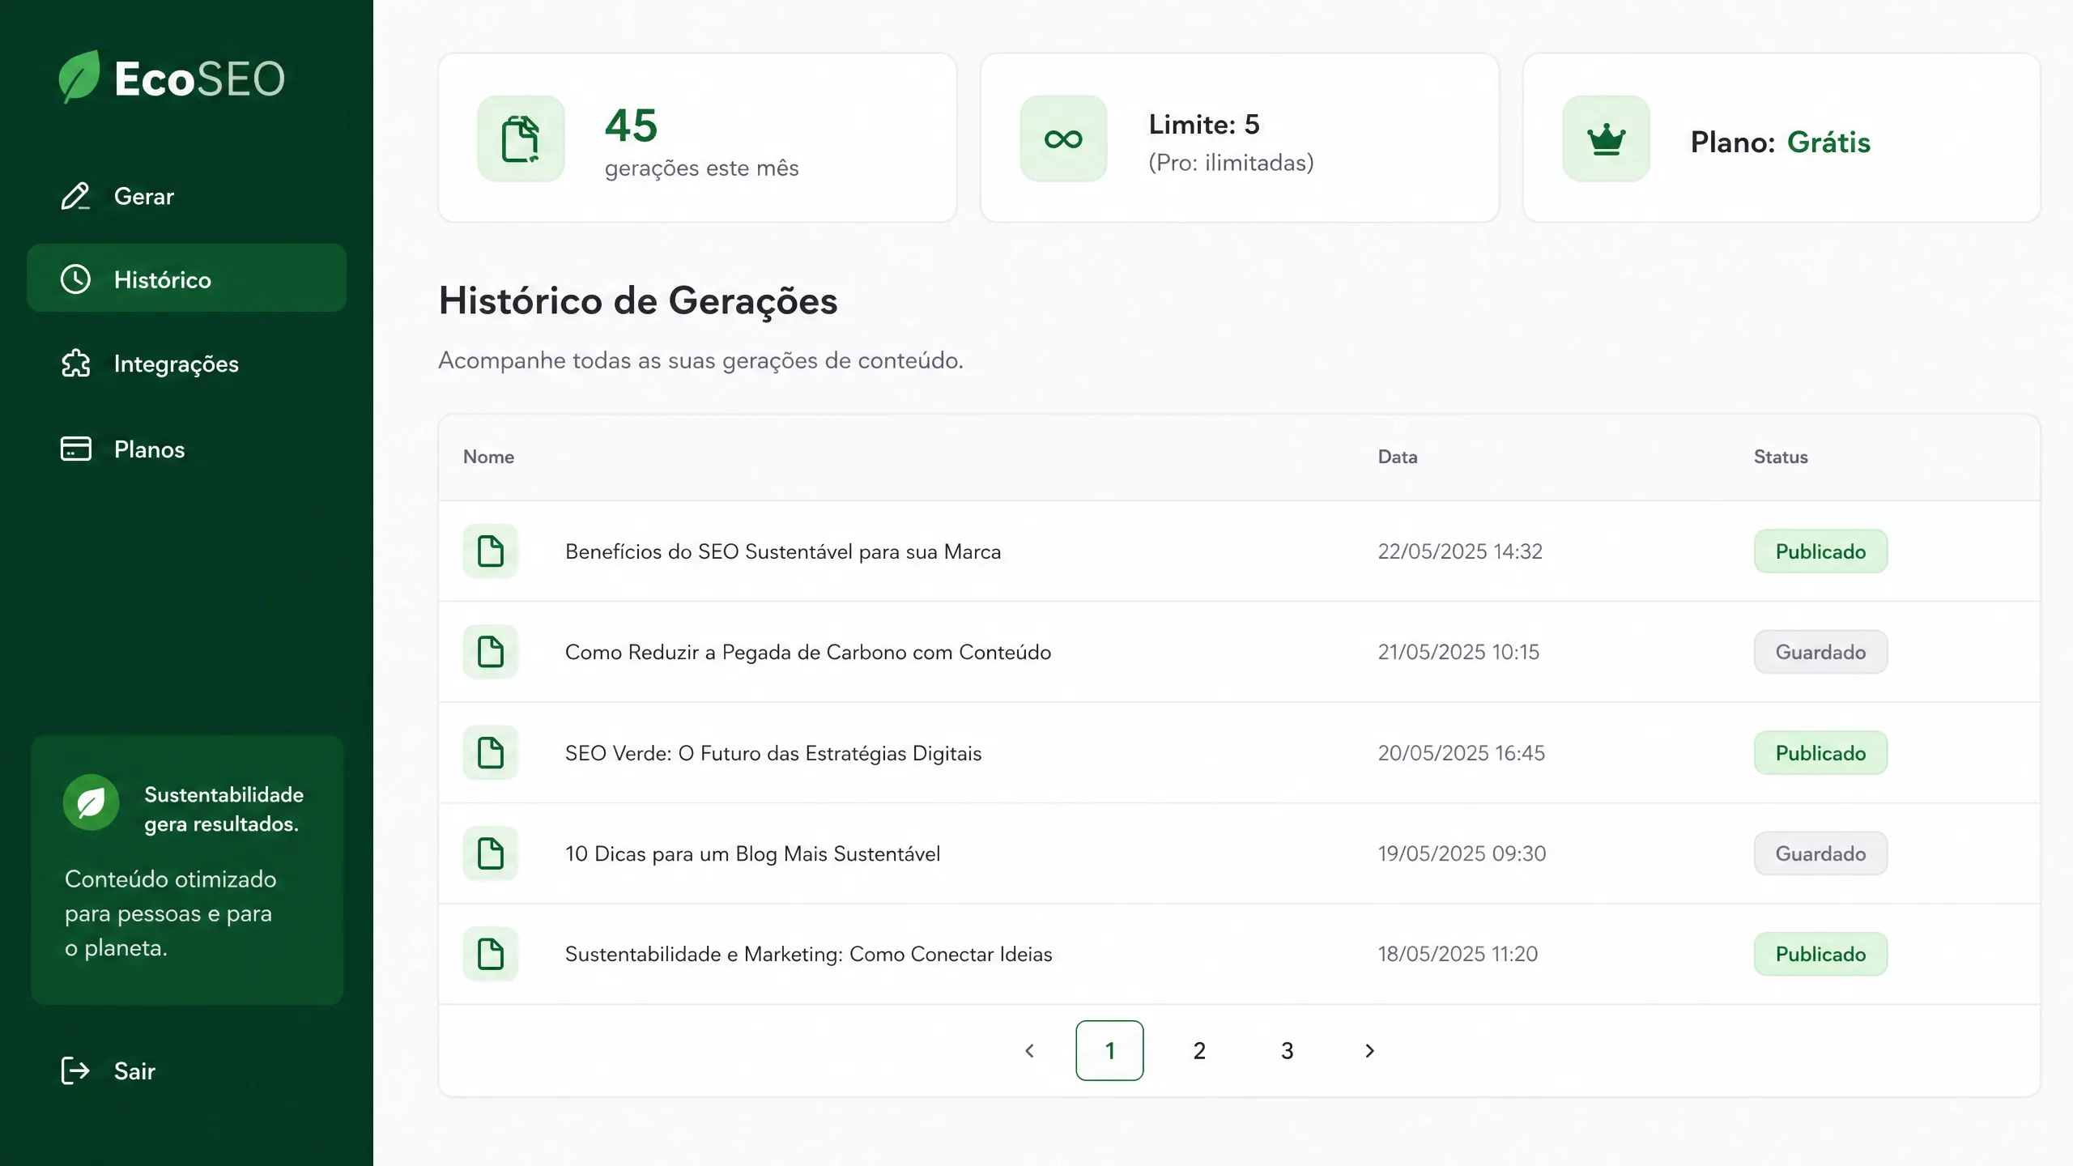
Task: Click the round leaf icon in Sustentabilidade card
Action: 91,802
